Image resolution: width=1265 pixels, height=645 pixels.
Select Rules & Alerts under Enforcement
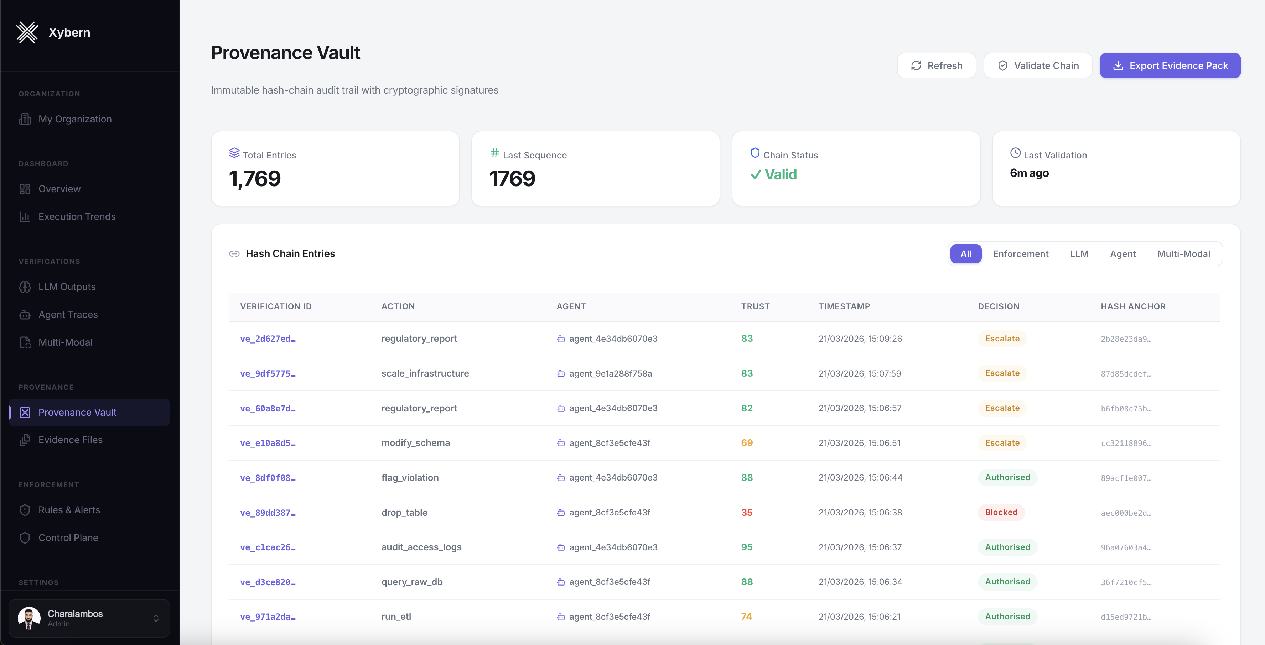pos(69,510)
